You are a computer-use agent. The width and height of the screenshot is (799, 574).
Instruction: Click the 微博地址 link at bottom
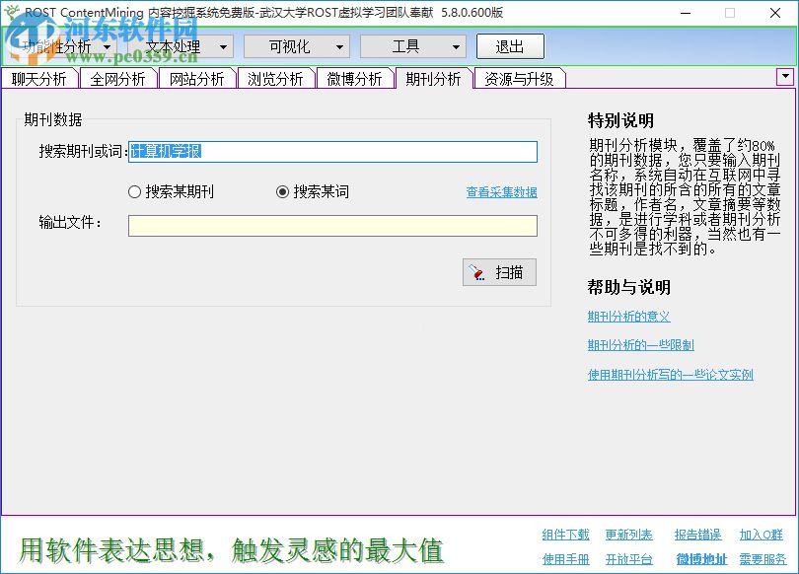point(701,558)
